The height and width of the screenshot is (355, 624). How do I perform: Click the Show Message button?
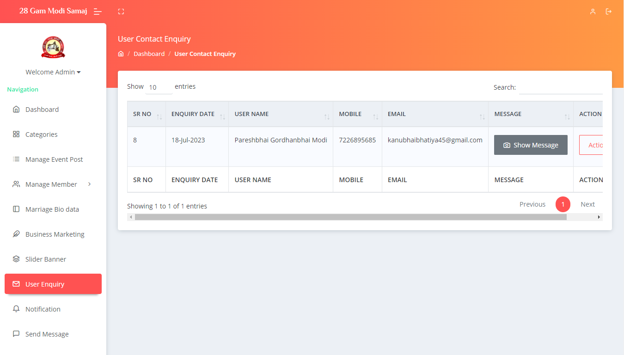coord(531,145)
